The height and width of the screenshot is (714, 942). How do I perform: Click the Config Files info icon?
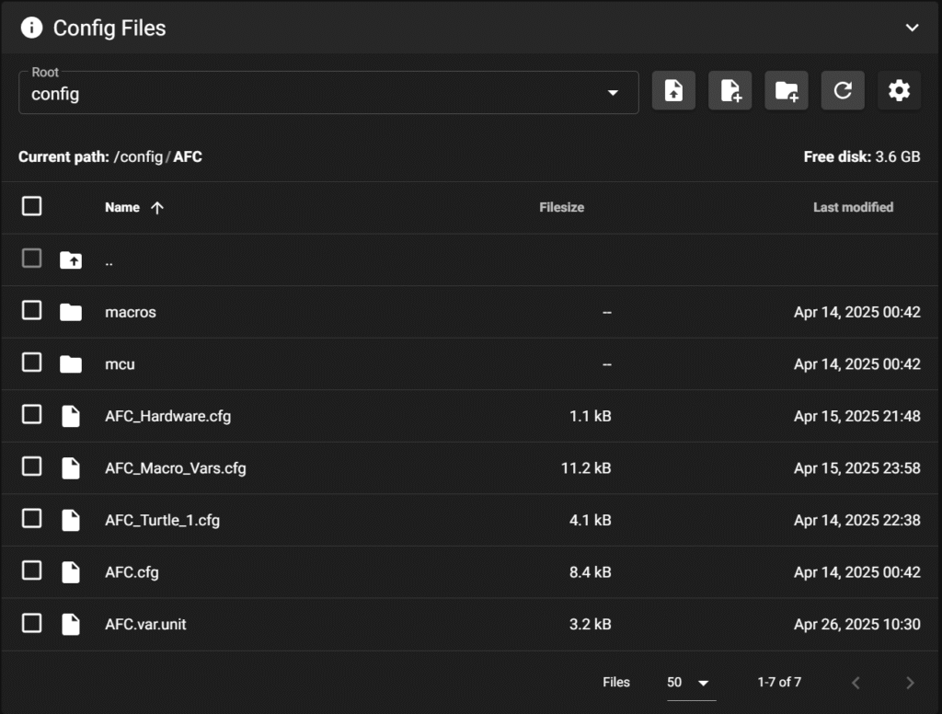click(31, 28)
